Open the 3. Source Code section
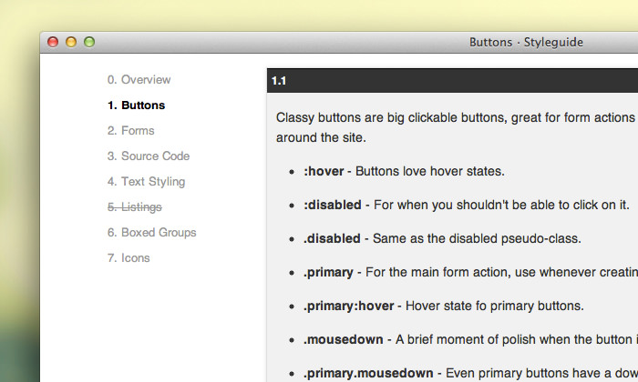This screenshot has width=638, height=382. point(148,156)
